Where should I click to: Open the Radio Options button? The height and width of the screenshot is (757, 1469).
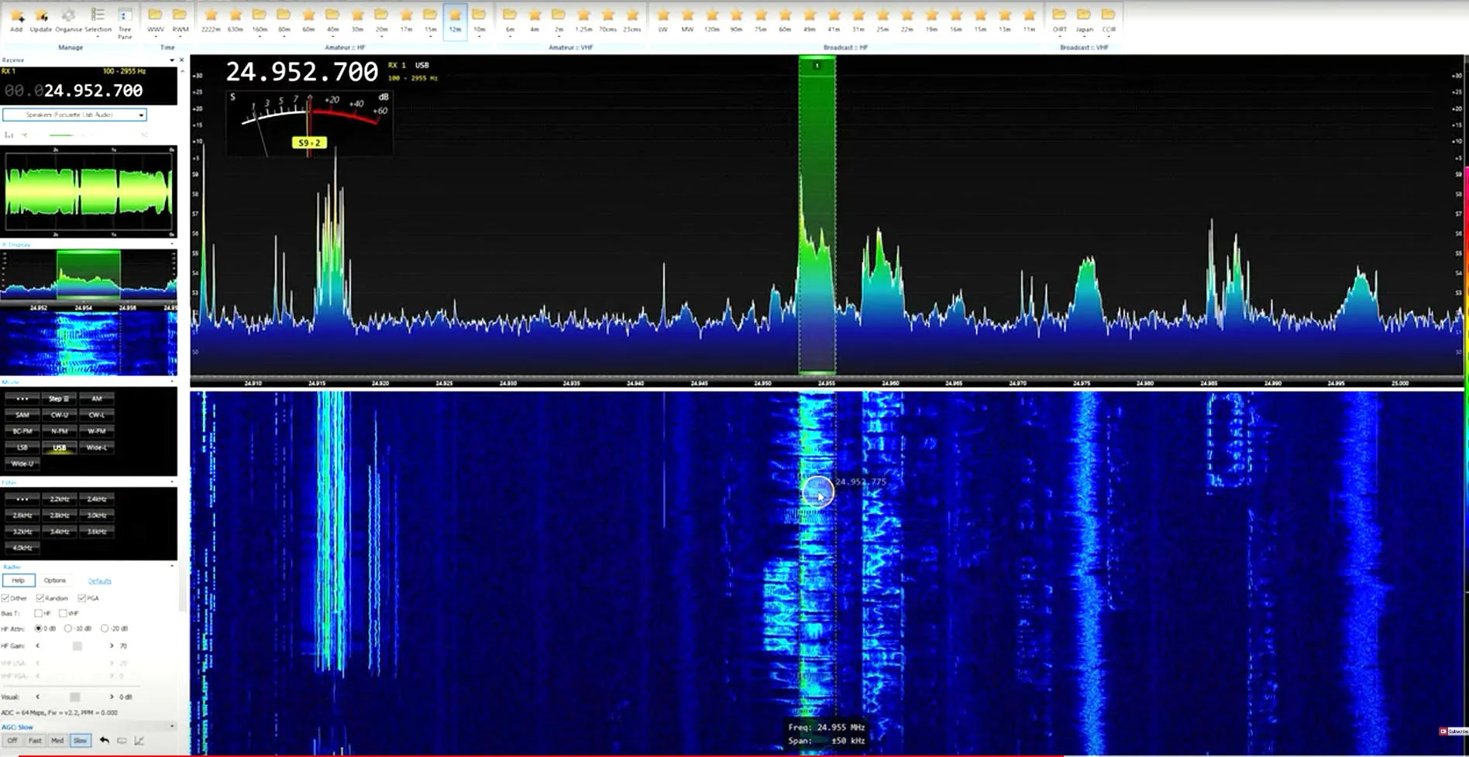point(54,581)
